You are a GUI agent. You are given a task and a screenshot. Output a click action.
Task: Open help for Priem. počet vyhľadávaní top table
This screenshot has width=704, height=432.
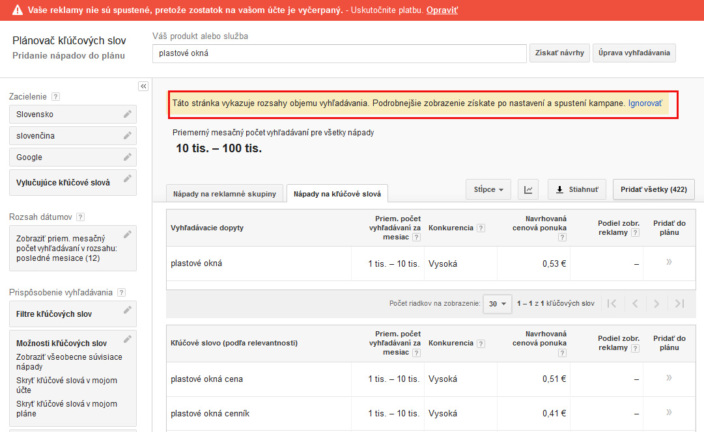click(x=417, y=237)
